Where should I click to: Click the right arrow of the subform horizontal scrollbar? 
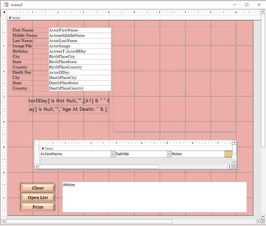pyautogui.click(x=230, y=167)
